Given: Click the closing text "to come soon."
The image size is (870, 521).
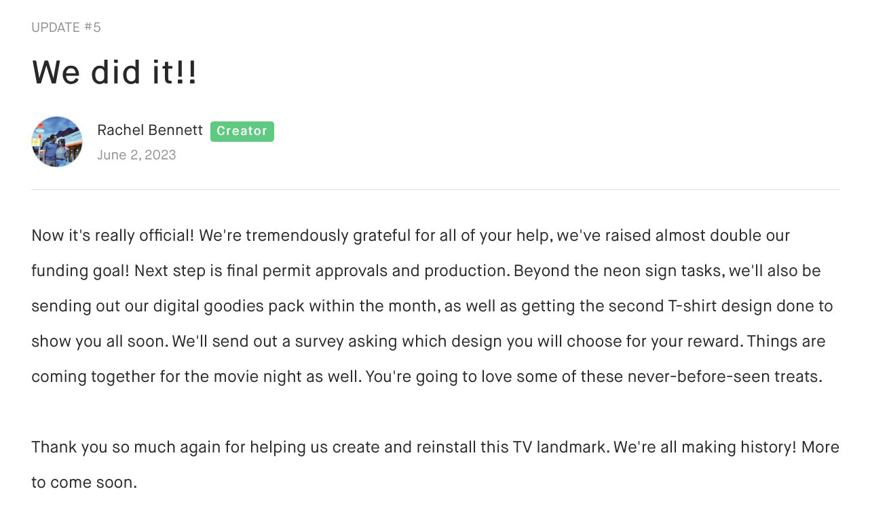Looking at the screenshot, I should (x=84, y=483).
